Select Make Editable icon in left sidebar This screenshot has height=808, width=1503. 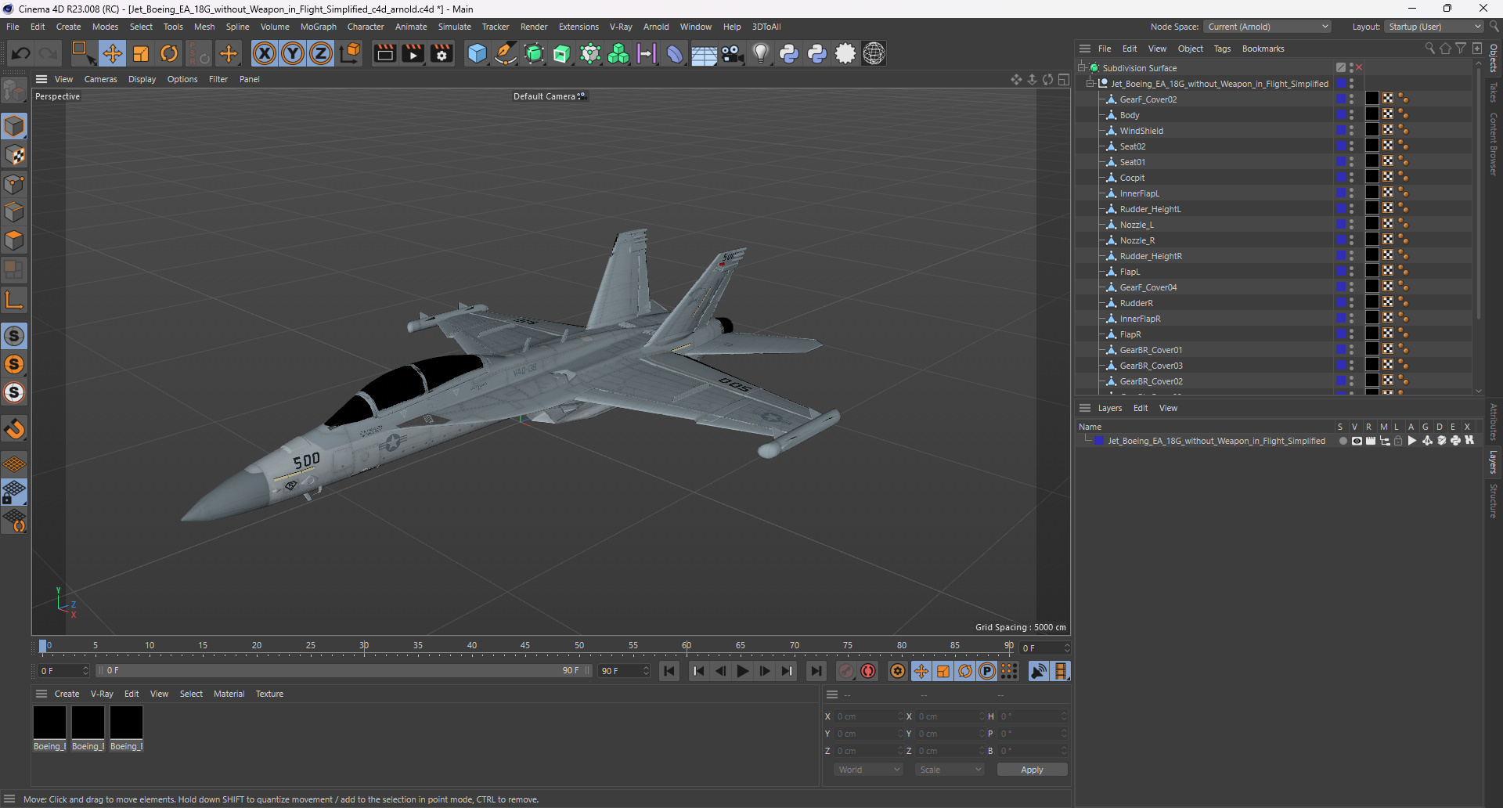(x=14, y=91)
